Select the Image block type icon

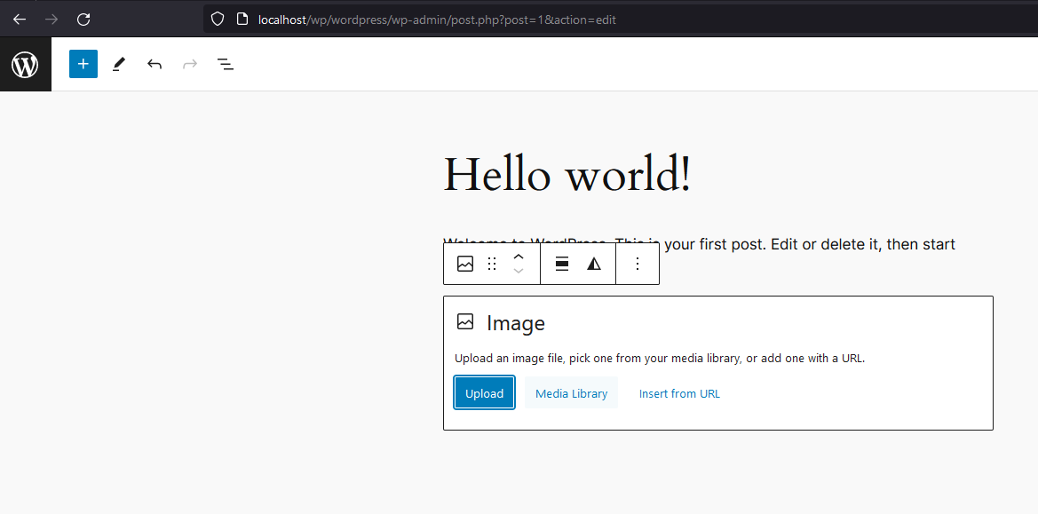[x=464, y=263]
